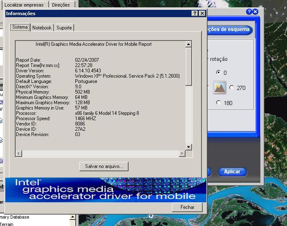Viewport: 287px width, 226px height.
Task: Click the 'ções de esquema' header button
Action: (x=230, y=29)
